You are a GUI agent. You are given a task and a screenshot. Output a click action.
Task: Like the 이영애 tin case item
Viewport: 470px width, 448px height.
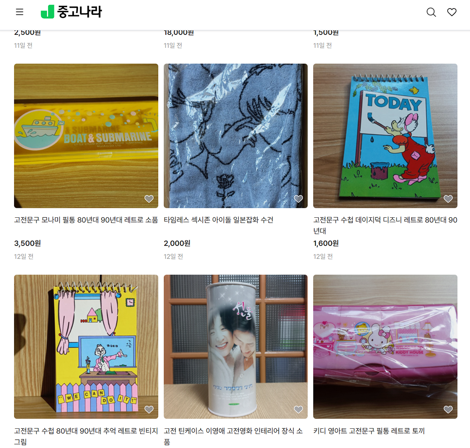coord(298,410)
